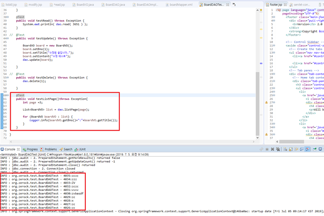Toggle Word Wrap in Console
The width and height of the screenshot is (324, 216).
[296, 149]
